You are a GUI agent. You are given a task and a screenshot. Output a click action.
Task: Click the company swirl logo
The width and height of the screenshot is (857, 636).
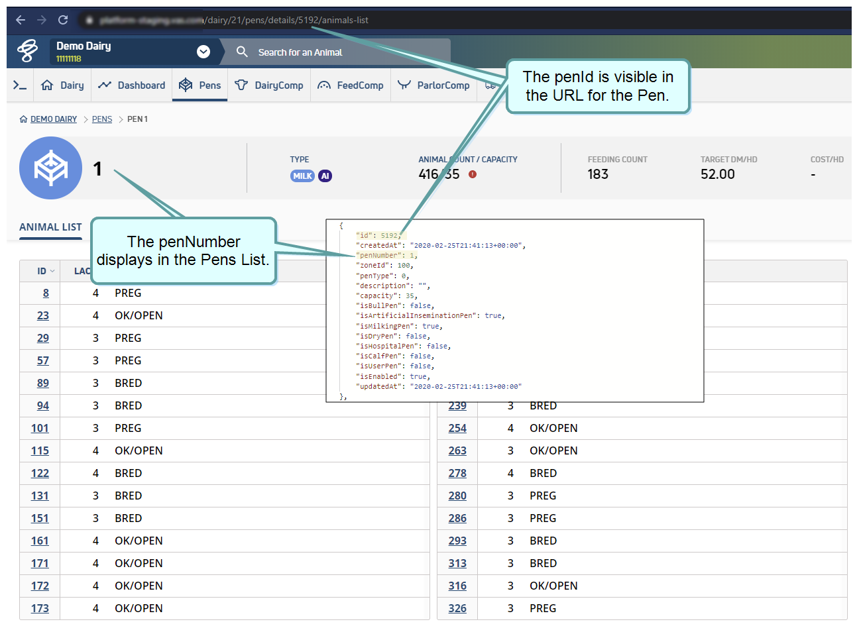click(x=27, y=51)
